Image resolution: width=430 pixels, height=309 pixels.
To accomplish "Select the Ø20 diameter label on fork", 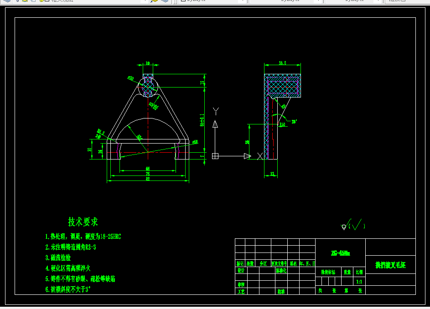I will pyautogui.click(x=130, y=78).
